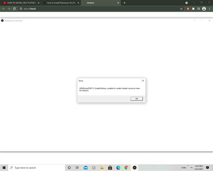Click the Type here to search box

(x=37, y=167)
